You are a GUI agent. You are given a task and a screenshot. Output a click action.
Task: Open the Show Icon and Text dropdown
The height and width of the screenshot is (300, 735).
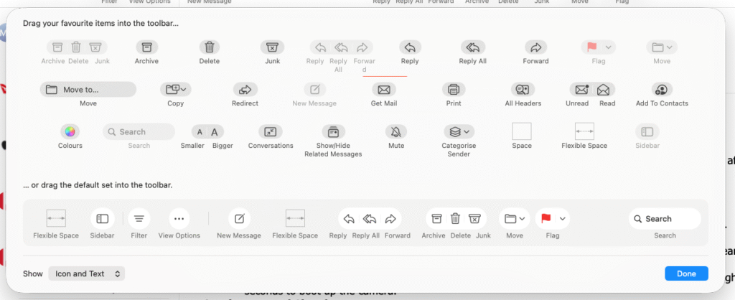[x=87, y=273]
